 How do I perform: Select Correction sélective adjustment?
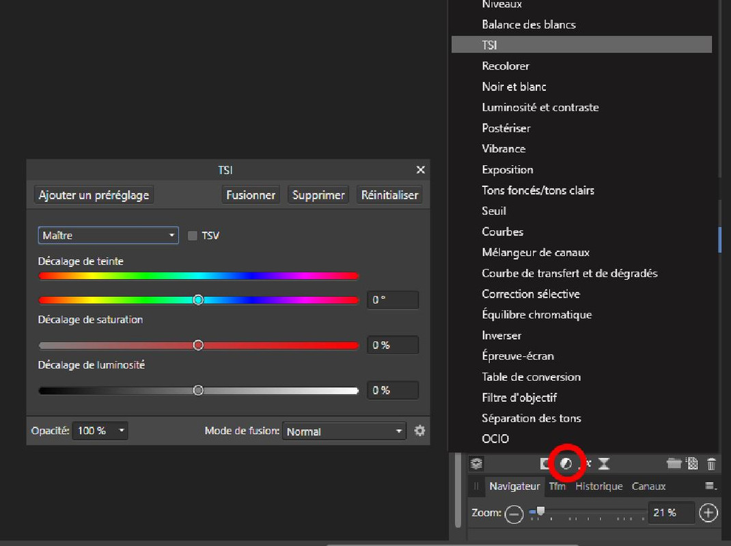click(x=581, y=294)
